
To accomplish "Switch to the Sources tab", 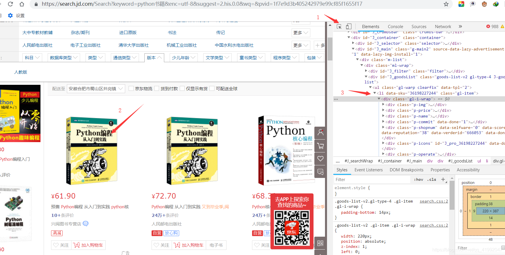I will [419, 26].
